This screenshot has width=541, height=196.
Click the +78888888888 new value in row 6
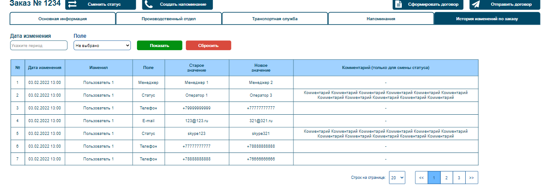[x=261, y=146]
